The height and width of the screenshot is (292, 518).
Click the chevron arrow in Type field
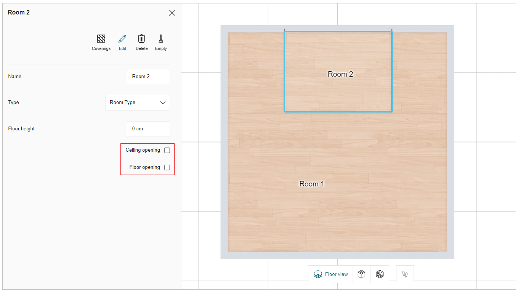163,103
